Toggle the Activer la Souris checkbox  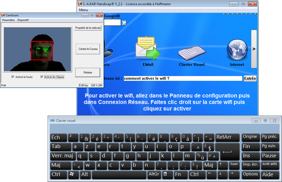13,77
